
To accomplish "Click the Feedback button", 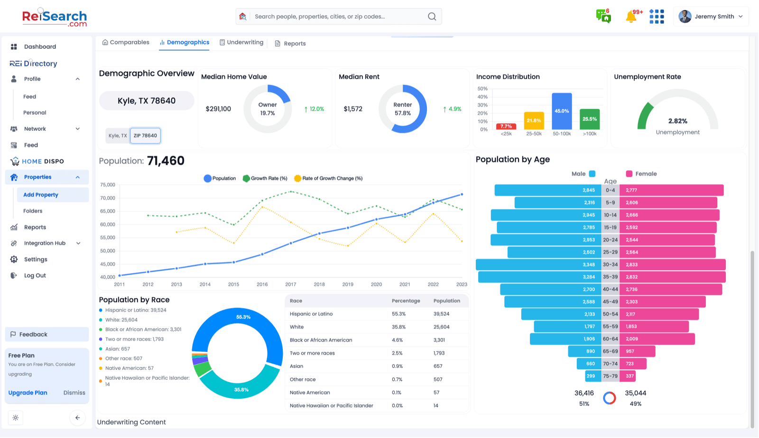I will tap(47, 334).
